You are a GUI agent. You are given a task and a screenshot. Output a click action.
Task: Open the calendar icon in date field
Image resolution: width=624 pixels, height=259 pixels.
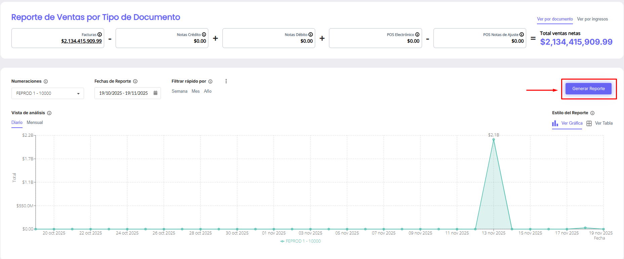pos(155,93)
